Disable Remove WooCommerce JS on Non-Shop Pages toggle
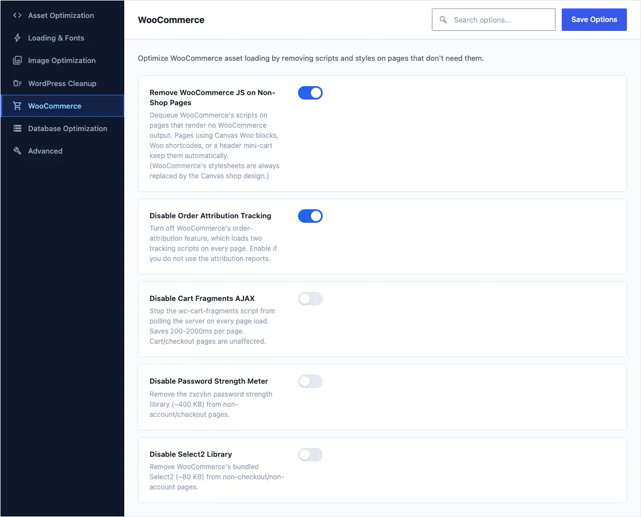The image size is (641, 517). click(310, 93)
